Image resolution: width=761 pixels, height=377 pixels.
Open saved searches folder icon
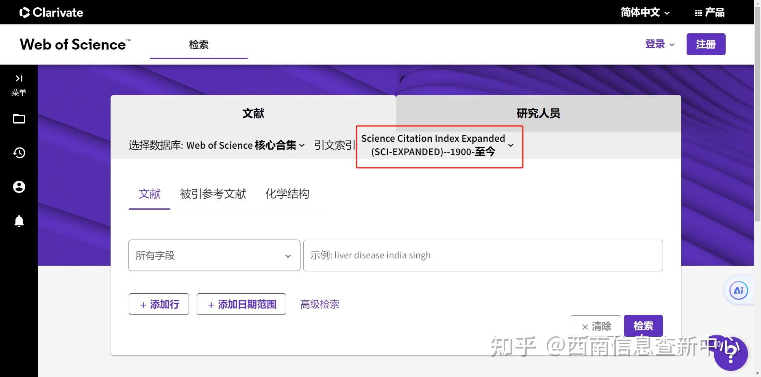tap(18, 119)
